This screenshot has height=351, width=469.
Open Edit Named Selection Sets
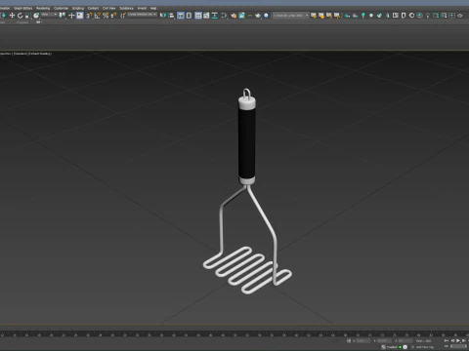click(x=123, y=16)
